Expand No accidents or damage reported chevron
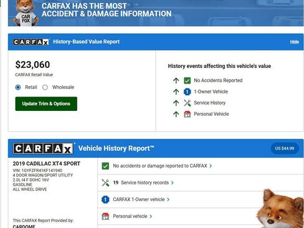Screen dimensions: 304x228 point(211,166)
